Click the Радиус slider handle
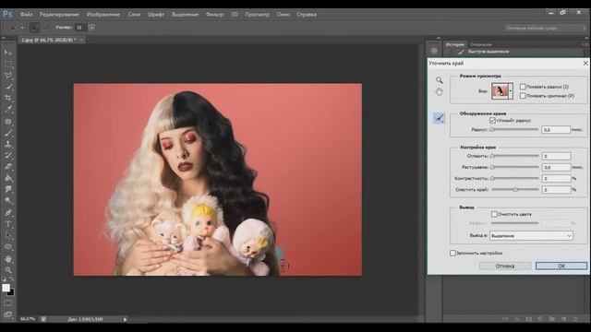 coord(491,129)
